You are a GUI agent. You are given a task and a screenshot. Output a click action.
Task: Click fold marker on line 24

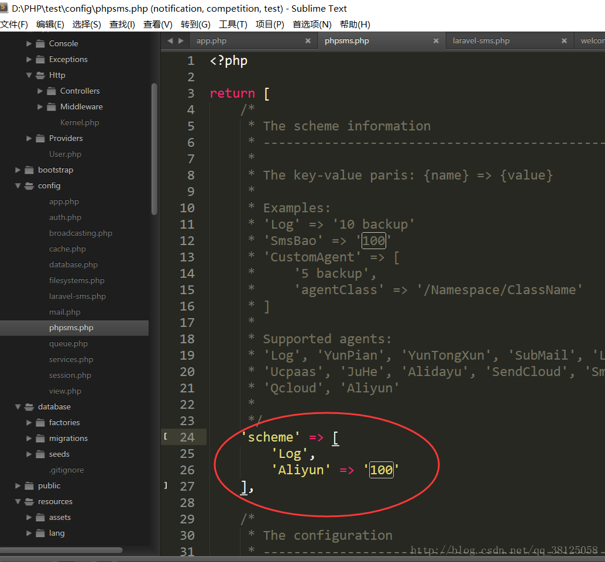pos(166,437)
